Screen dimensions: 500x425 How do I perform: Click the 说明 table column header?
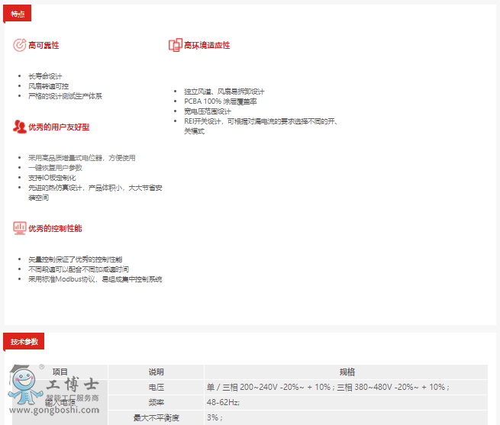[x=156, y=372]
